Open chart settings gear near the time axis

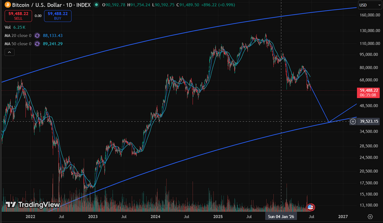pyautogui.click(x=370, y=217)
